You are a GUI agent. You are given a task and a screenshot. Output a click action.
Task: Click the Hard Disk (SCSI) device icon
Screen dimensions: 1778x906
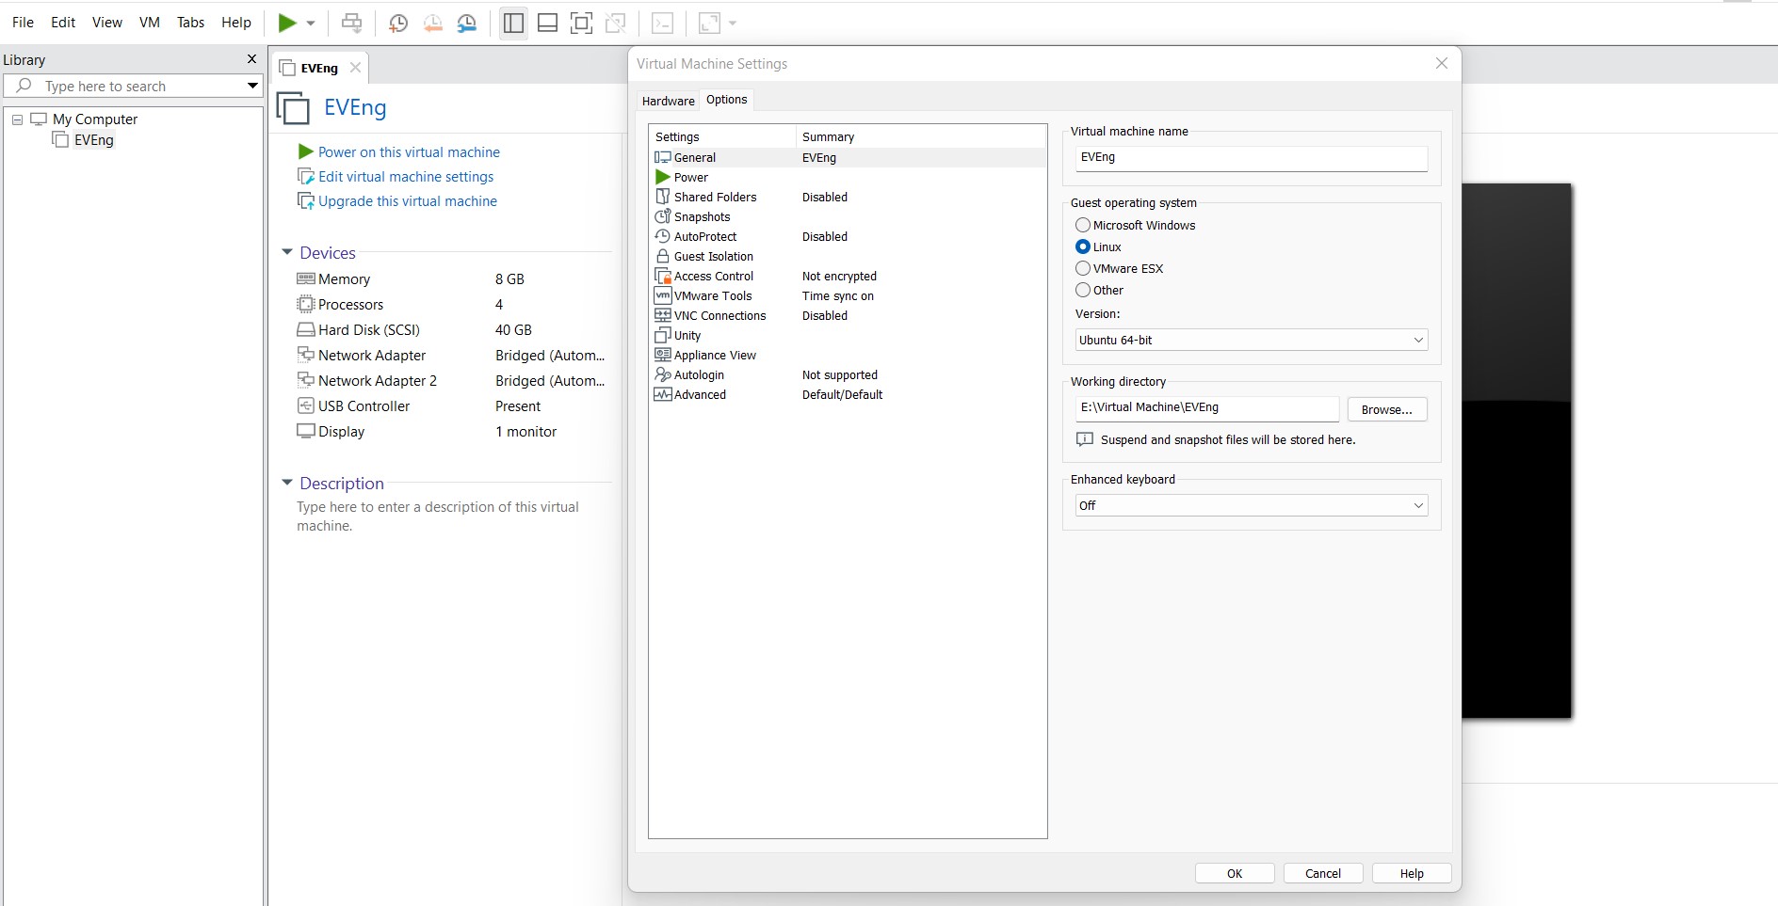(x=305, y=329)
